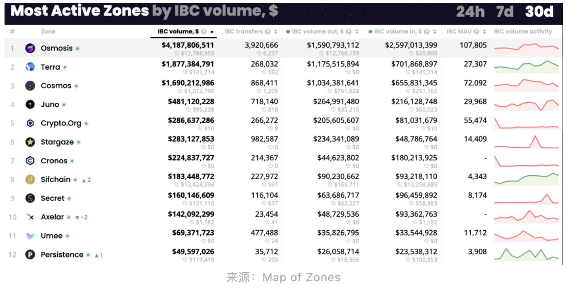
Task: Click the help icon beside IBC MAU
Action: (x=477, y=32)
